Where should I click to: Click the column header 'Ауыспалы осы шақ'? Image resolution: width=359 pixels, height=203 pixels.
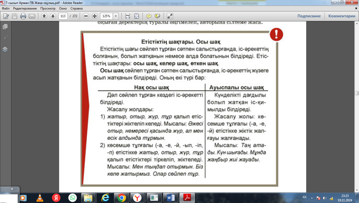pyautogui.click(x=236, y=87)
